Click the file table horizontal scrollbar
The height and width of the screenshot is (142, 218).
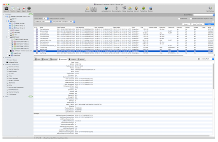[x=109, y=56]
